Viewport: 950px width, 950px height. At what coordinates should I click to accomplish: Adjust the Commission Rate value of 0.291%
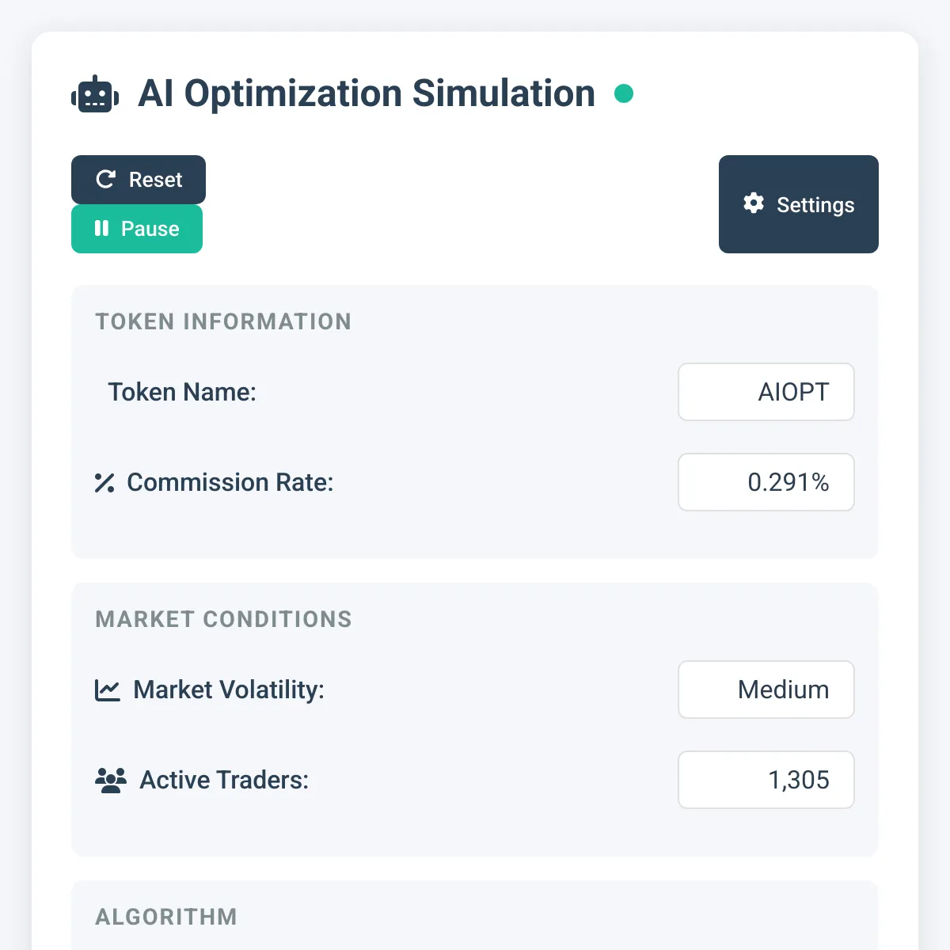point(766,482)
